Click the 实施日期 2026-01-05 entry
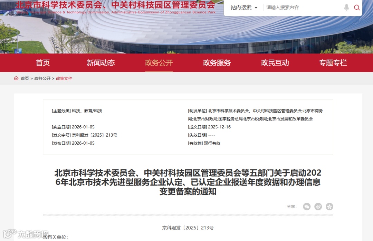This screenshot has height=241, width=373. click(73, 127)
